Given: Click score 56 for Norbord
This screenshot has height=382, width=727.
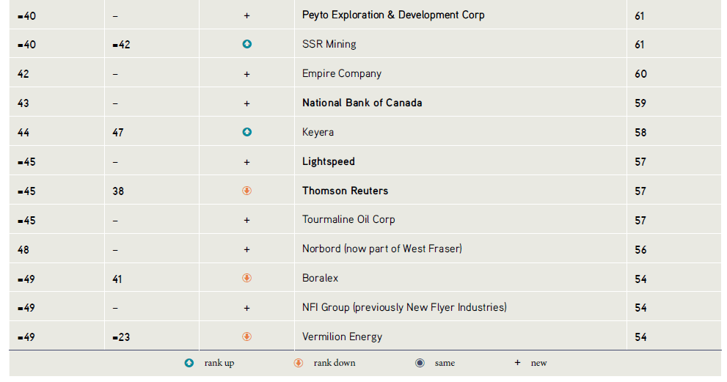Looking at the screenshot, I should (x=640, y=250).
